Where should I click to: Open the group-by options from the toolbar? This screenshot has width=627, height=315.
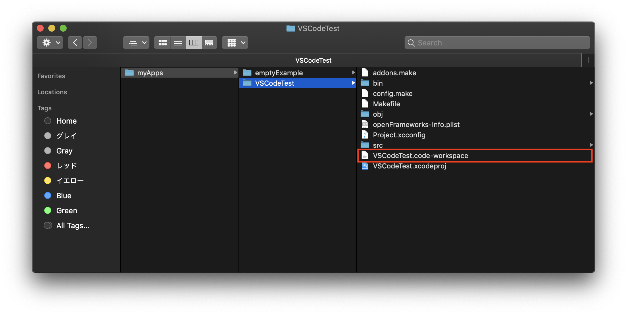234,42
